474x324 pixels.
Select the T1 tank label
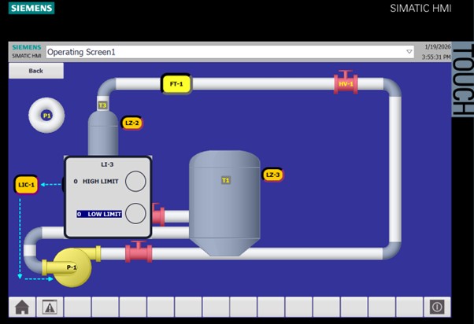pyautogui.click(x=225, y=180)
